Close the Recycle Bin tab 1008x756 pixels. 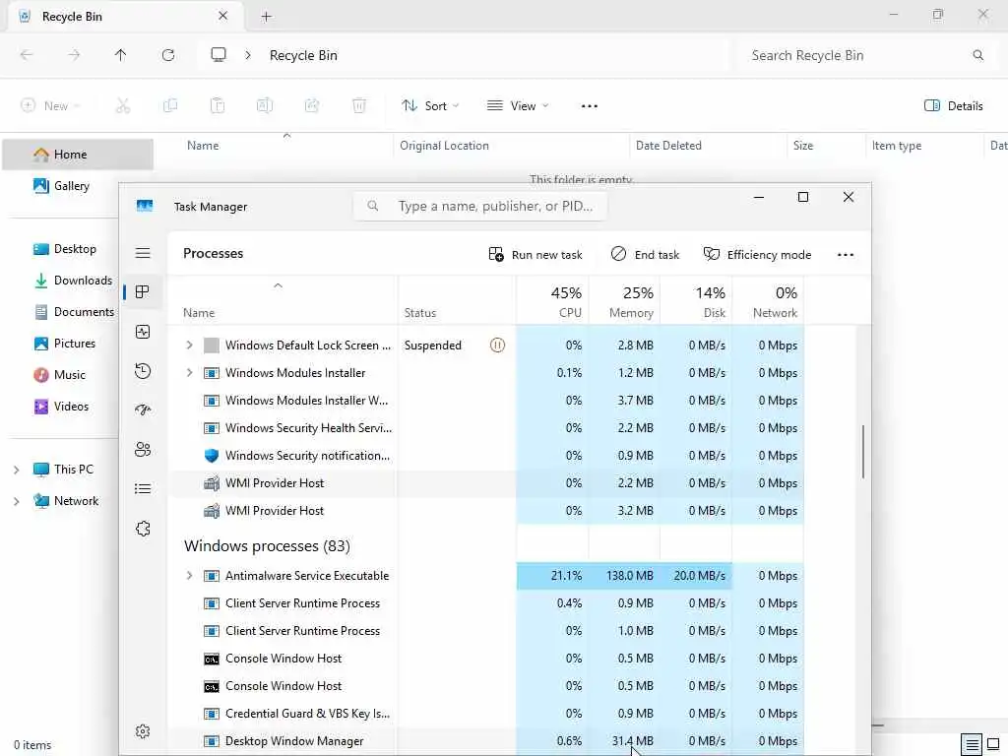click(x=222, y=16)
